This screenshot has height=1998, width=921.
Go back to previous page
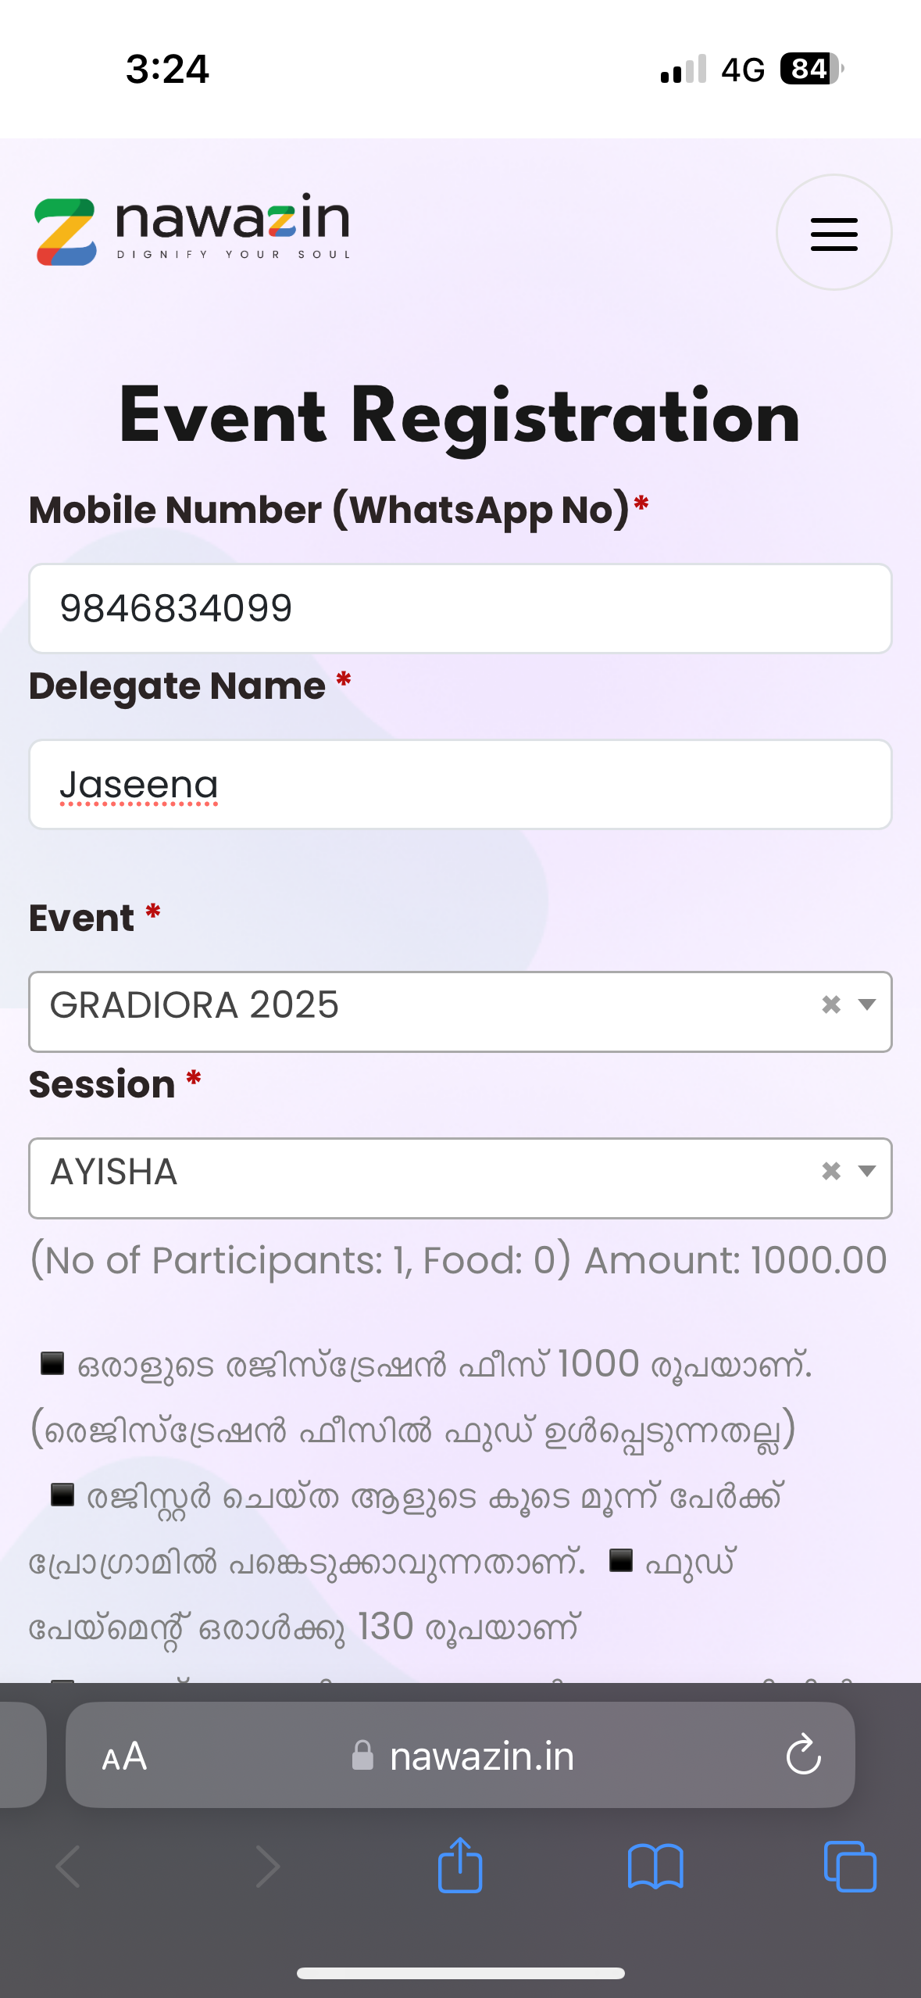click(69, 1867)
